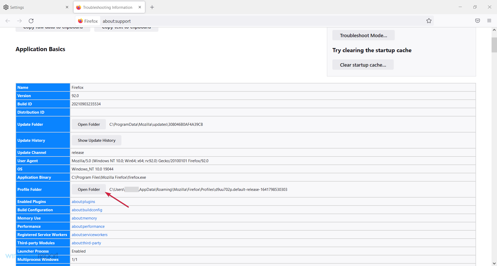Open the Profile Folder with Open Folder
The height and width of the screenshot is (266, 497).
(89, 190)
